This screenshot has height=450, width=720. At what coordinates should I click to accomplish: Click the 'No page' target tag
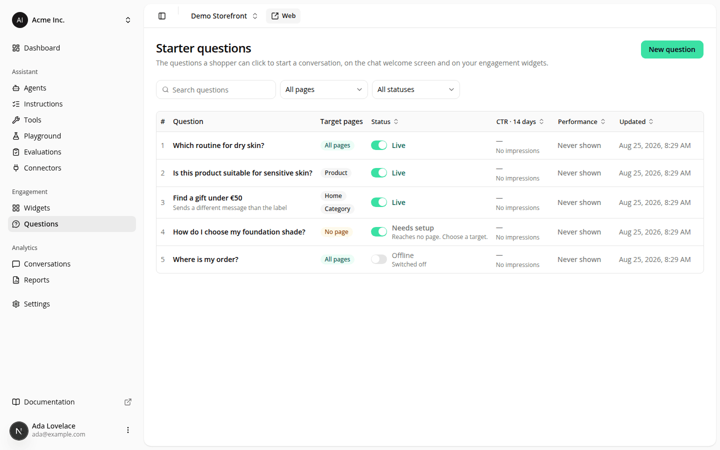coord(336,232)
